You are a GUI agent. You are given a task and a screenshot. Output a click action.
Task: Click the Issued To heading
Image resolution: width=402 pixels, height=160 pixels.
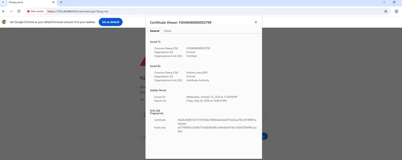[x=155, y=41]
